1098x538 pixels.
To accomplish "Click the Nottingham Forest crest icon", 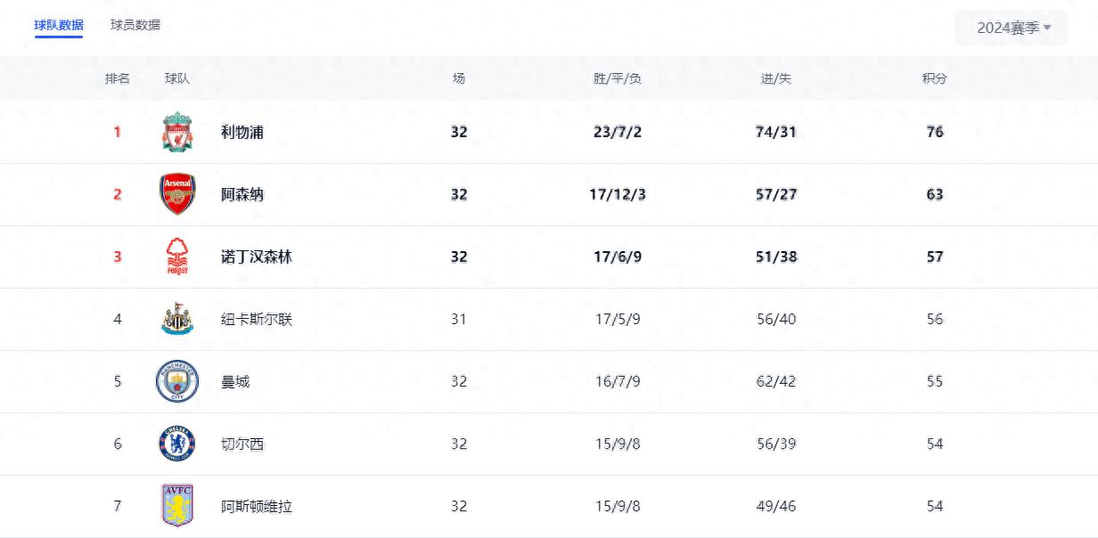I will point(177,257).
